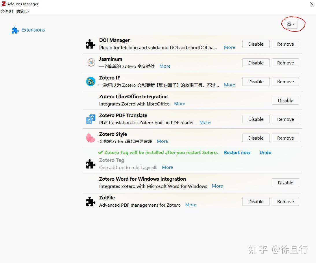Image resolution: width=316 pixels, height=263 pixels.
Task: Click the 'Zotero Tag will be installed' message
Action: [x=161, y=152]
